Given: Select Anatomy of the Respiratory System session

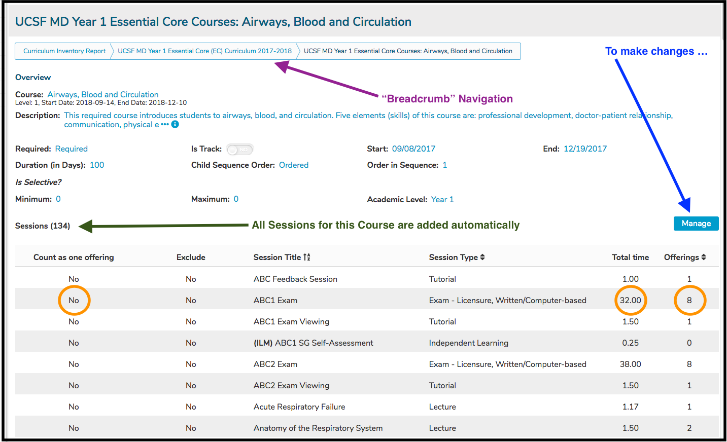Looking at the screenshot, I should tap(318, 428).
